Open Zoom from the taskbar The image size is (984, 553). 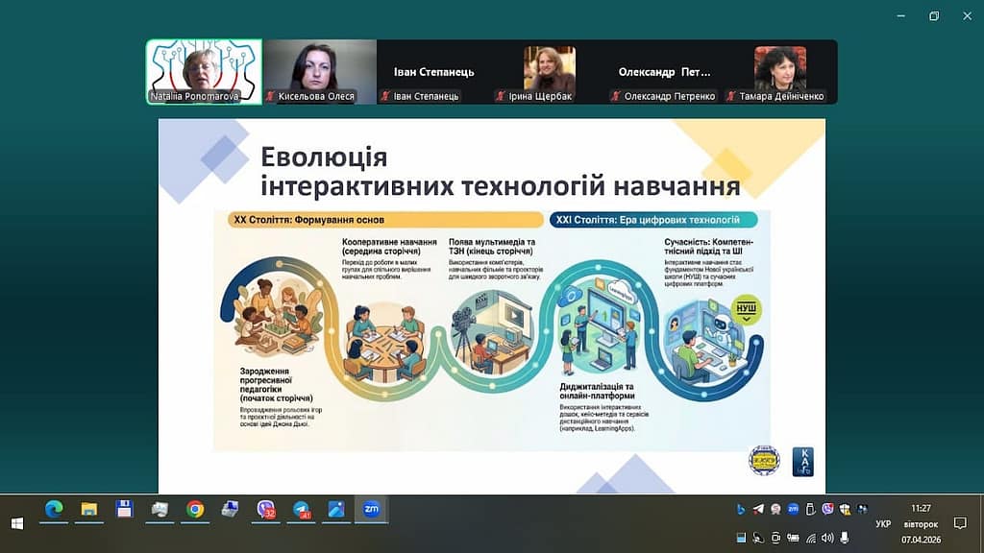click(x=370, y=510)
